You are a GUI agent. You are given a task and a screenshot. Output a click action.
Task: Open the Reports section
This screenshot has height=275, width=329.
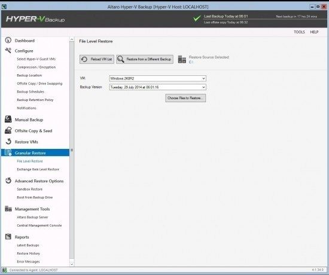click(x=22, y=237)
